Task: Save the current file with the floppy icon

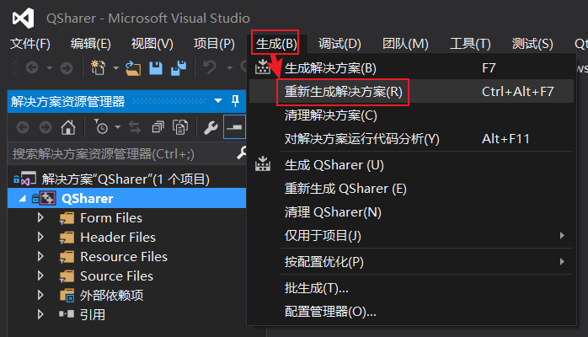Action: 156,68
